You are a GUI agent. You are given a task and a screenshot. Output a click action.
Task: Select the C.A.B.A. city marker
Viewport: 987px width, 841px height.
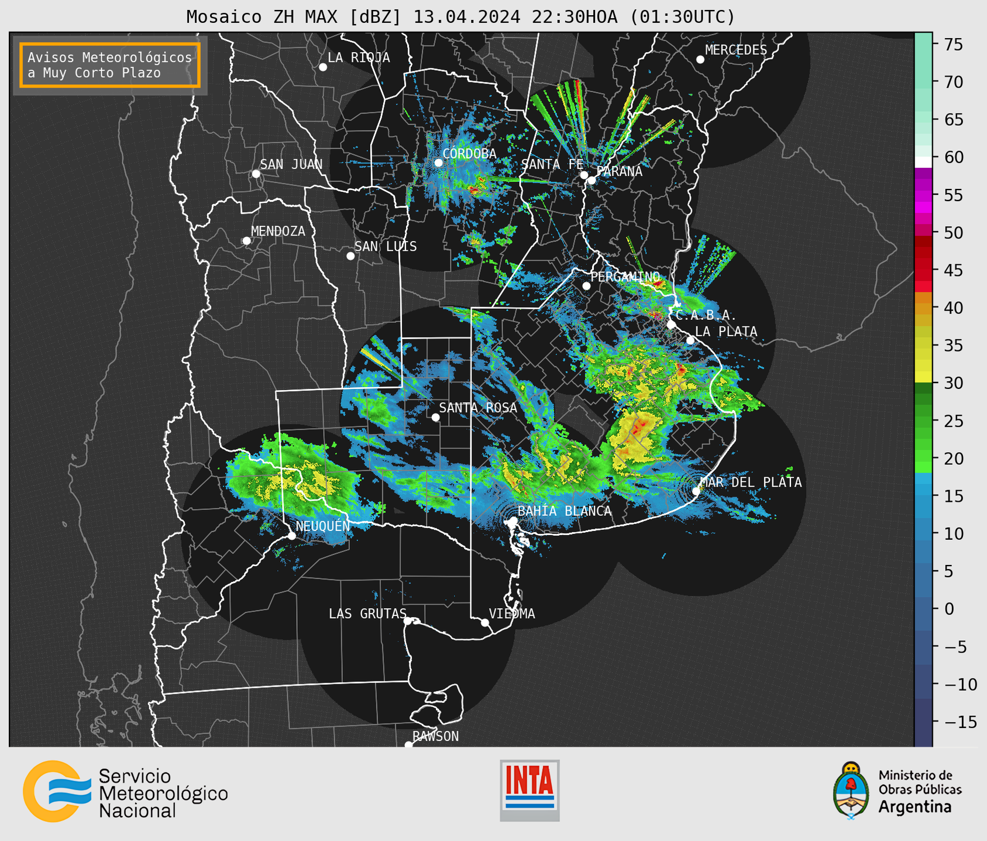point(671,325)
